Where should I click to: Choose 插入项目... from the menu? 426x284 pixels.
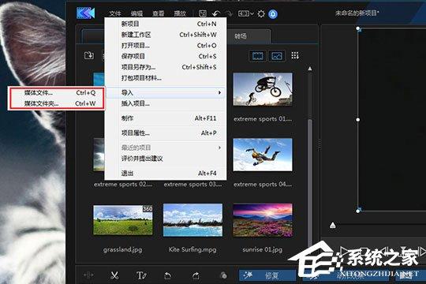click(166, 103)
